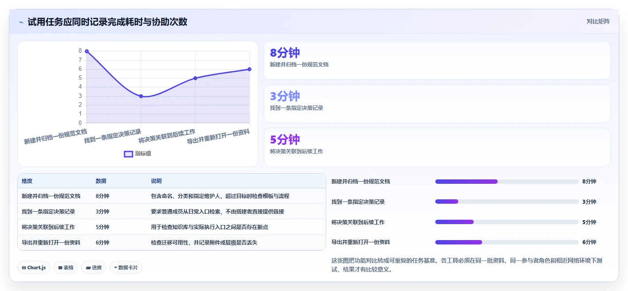Click the note paragraph starting 这张图把功能对比
Screen dimensions: 628x291
[x=467, y=265]
